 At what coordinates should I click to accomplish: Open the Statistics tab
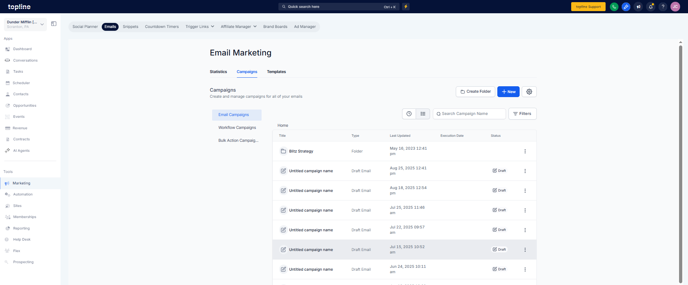coord(218,72)
